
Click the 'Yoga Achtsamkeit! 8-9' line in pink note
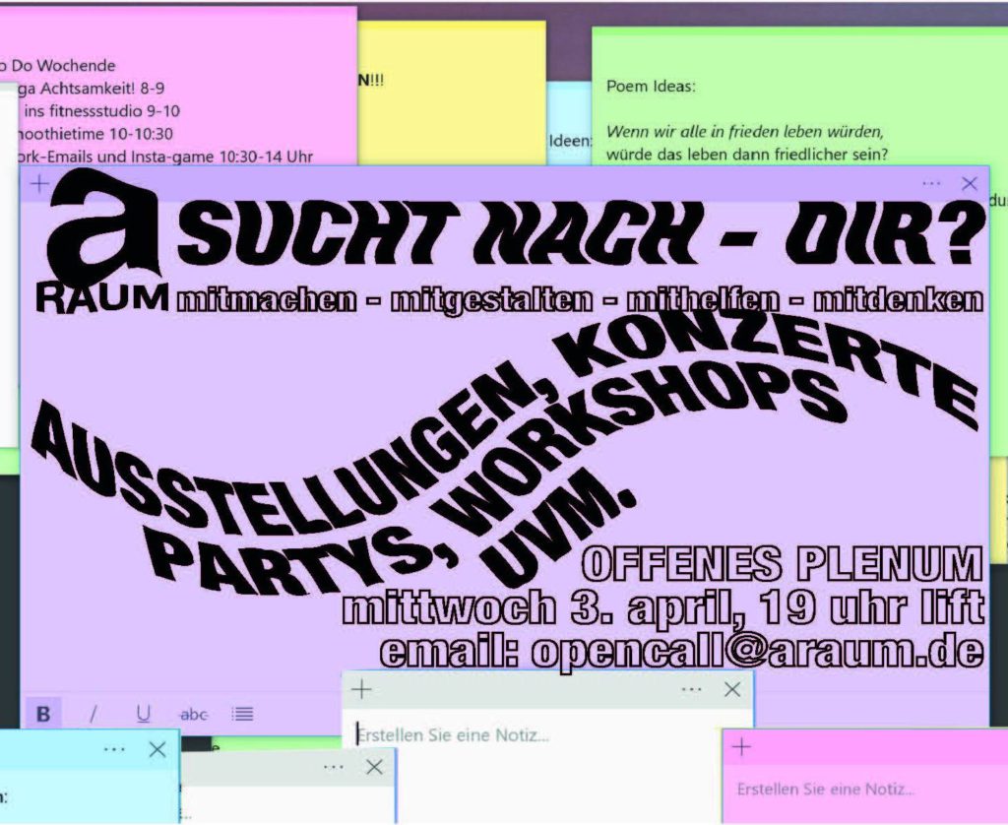(94, 89)
